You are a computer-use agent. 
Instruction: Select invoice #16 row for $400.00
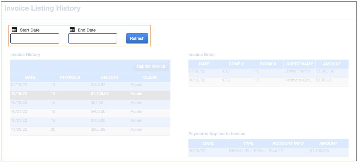90,112
